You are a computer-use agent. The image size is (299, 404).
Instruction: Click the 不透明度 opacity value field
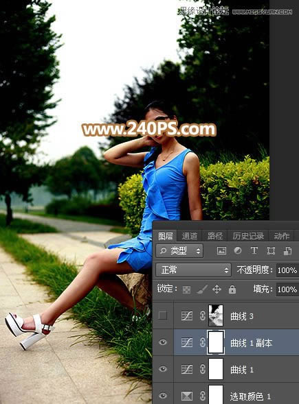click(x=287, y=270)
